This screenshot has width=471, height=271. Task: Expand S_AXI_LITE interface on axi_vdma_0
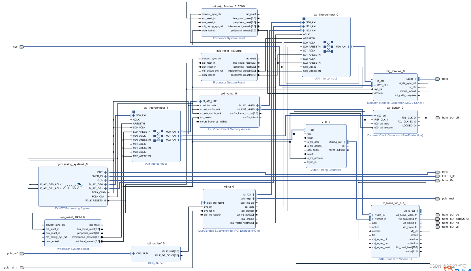coord(201,101)
